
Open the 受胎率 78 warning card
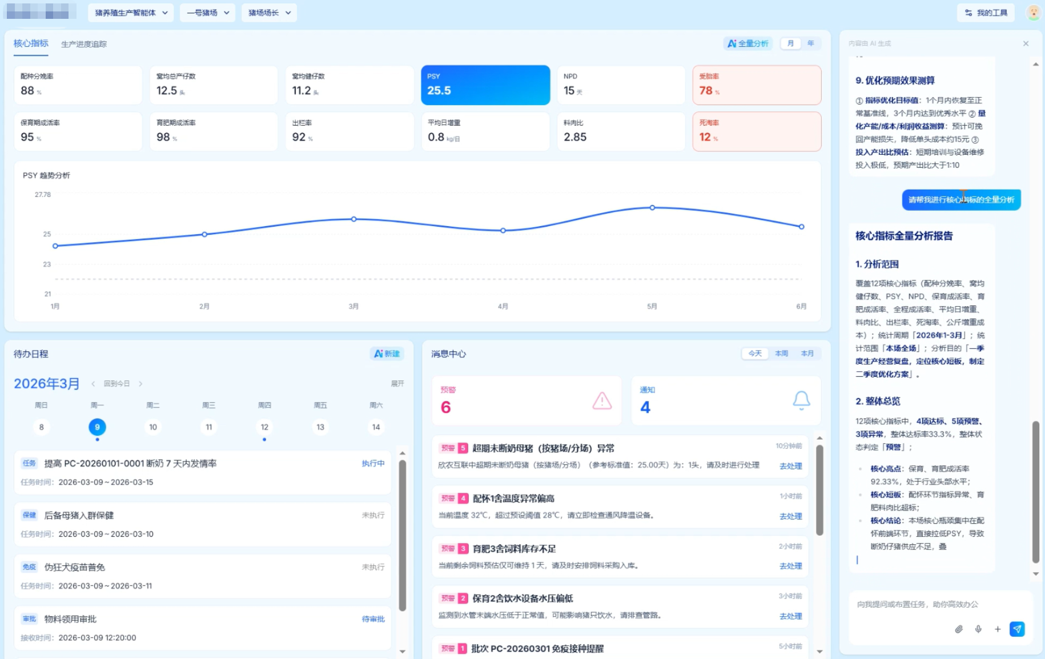click(757, 85)
